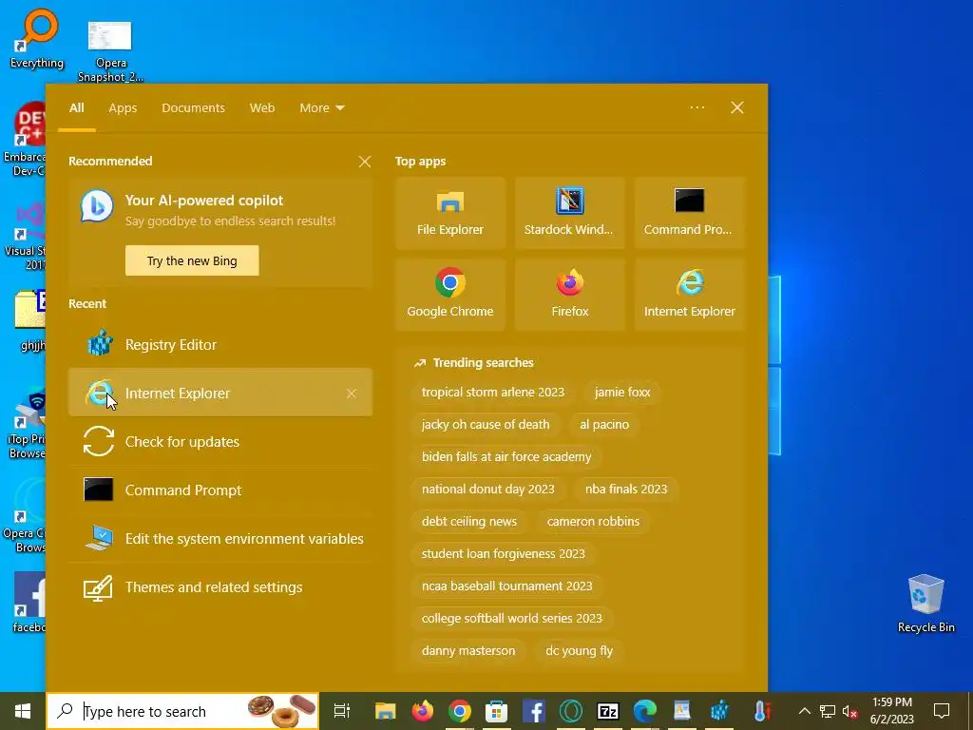This screenshot has width=973, height=730.
Task: Close the search panel
Action: pos(737,107)
